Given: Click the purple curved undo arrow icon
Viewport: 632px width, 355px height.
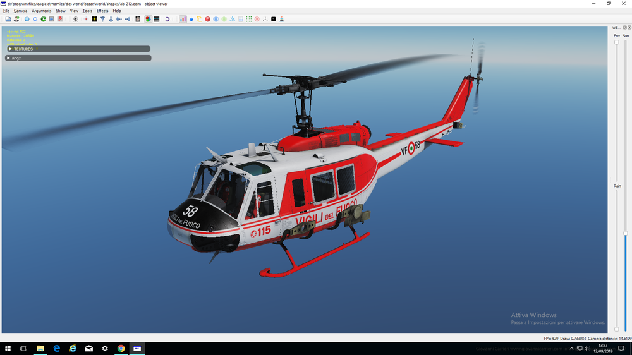Looking at the screenshot, I should 167,19.
